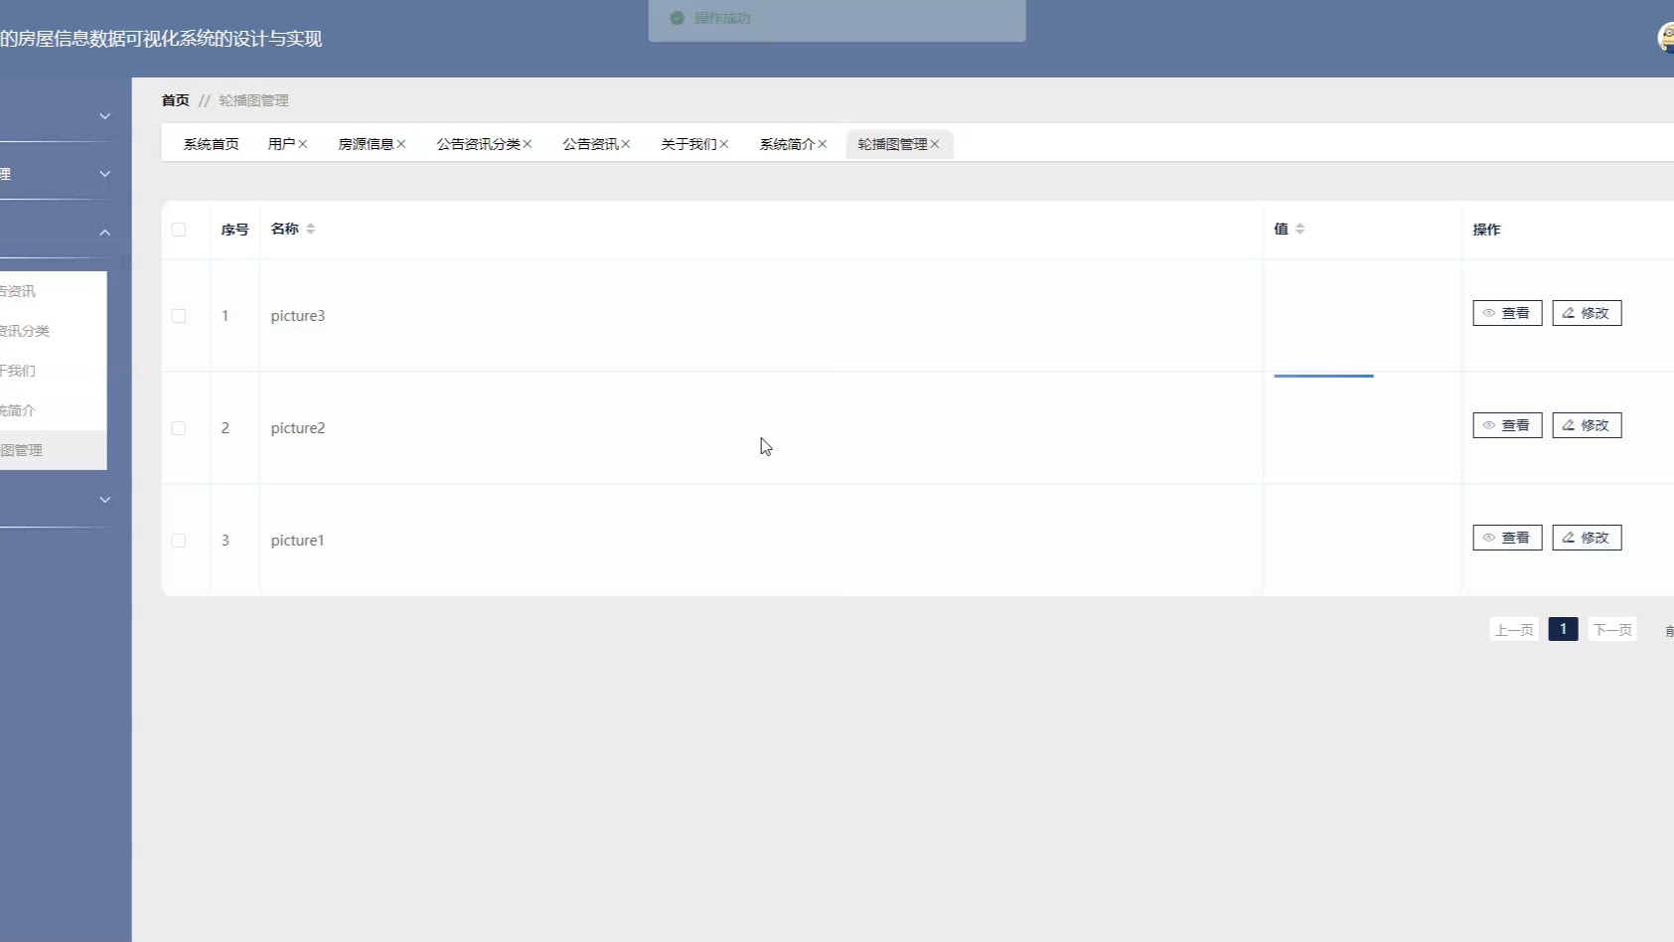Click the edit (修改) icon for picture1
This screenshot has height=942, width=1674.
pyautogui.click(x=1586, y=537)
